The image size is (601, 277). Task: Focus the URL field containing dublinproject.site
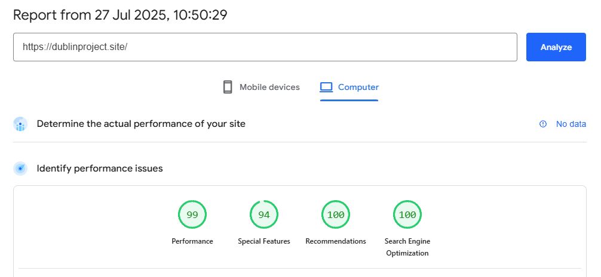click(x=265, y=47)
